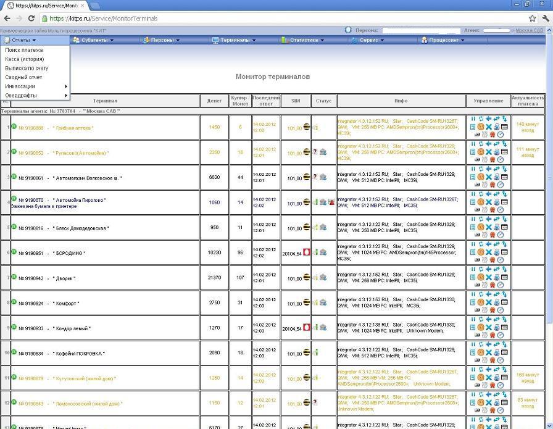Click green signal bars icon for Кофейня ПОКРОВКА
Viewport: 553px width, 429px height.
click(x=315, y=352)
